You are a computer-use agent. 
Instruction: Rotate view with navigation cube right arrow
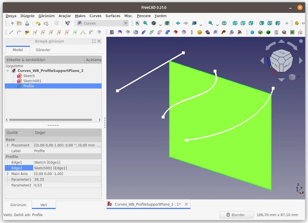point(301,60)
